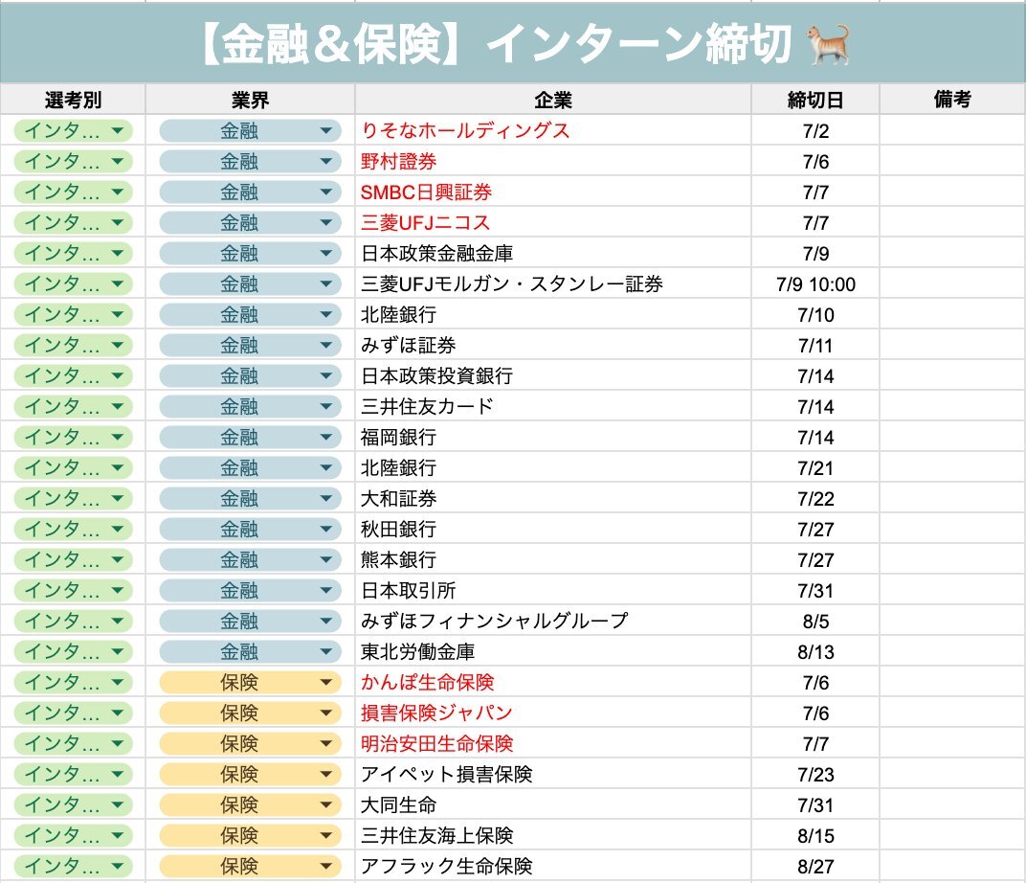Click the 日本政策投資銀行 company cell
This screenshot has height=883, width=1026.
click(x=553, y=375)
